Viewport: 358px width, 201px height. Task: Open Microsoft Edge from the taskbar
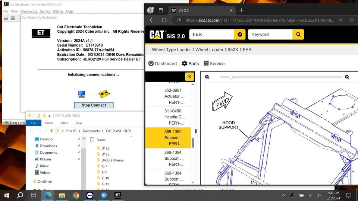pyautogui.click(x=48, y=195)
